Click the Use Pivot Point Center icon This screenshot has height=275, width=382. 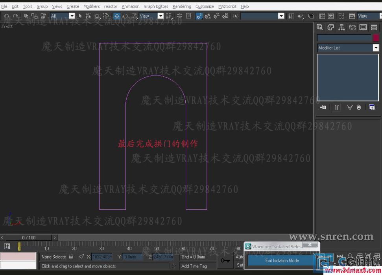[x=169, y=16]
